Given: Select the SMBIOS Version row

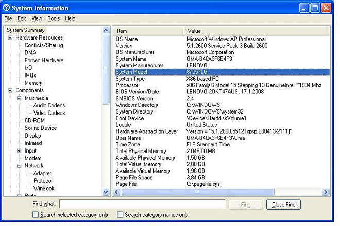Looking at the screenshot, I should click(222, 99).
